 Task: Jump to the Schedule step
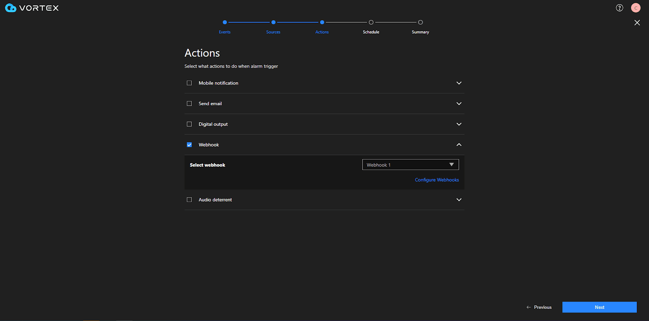point(371,22)
